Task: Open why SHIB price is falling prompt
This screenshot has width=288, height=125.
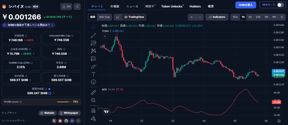Action: [x=28, y=25]
